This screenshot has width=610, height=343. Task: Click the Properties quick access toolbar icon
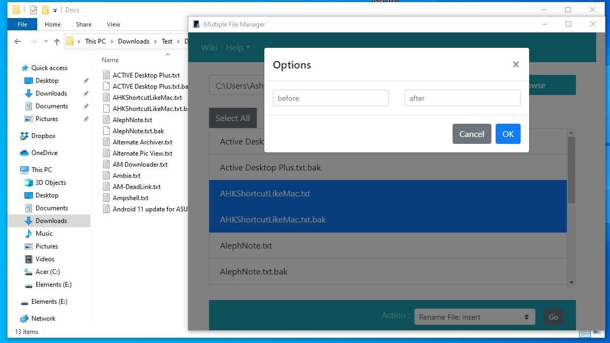[34, 10]
